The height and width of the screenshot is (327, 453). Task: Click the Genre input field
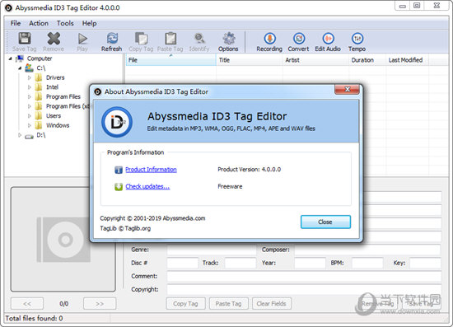212,250
